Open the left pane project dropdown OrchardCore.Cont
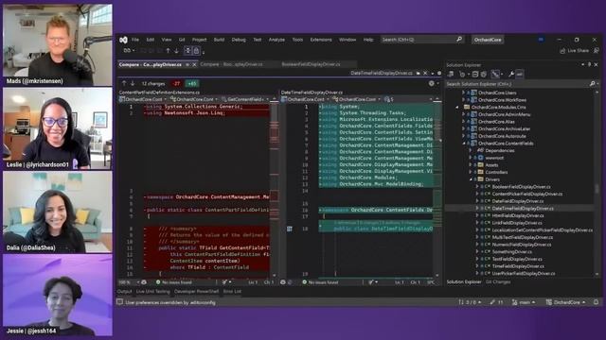 [143, 99]
